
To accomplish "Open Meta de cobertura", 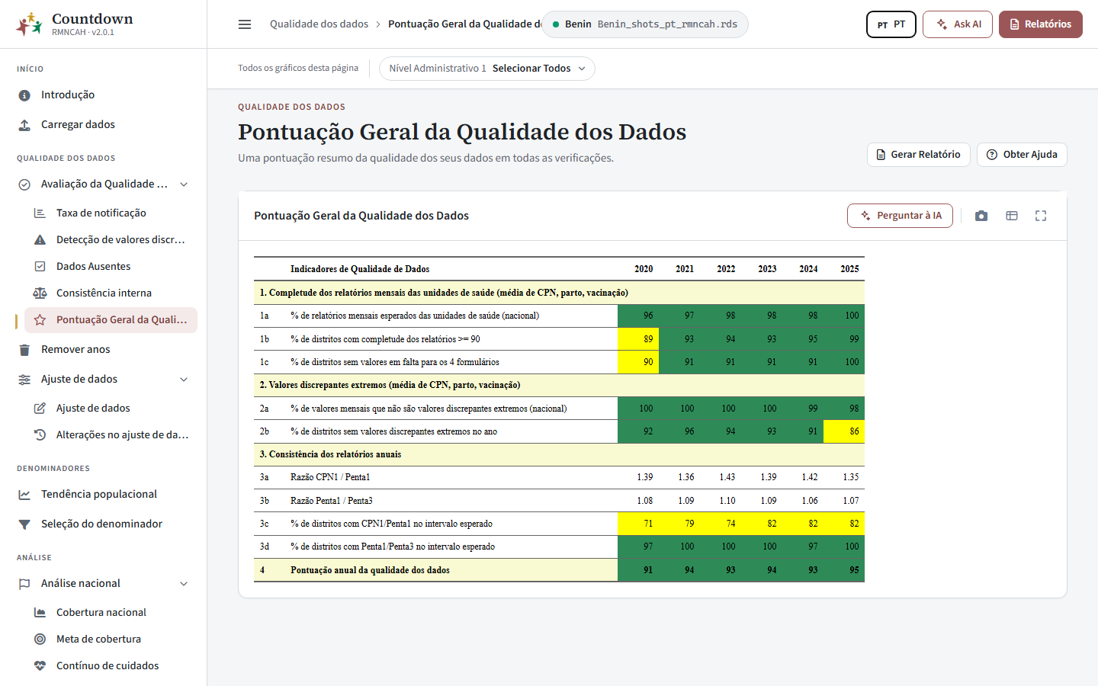I will (x=98, y=640).
